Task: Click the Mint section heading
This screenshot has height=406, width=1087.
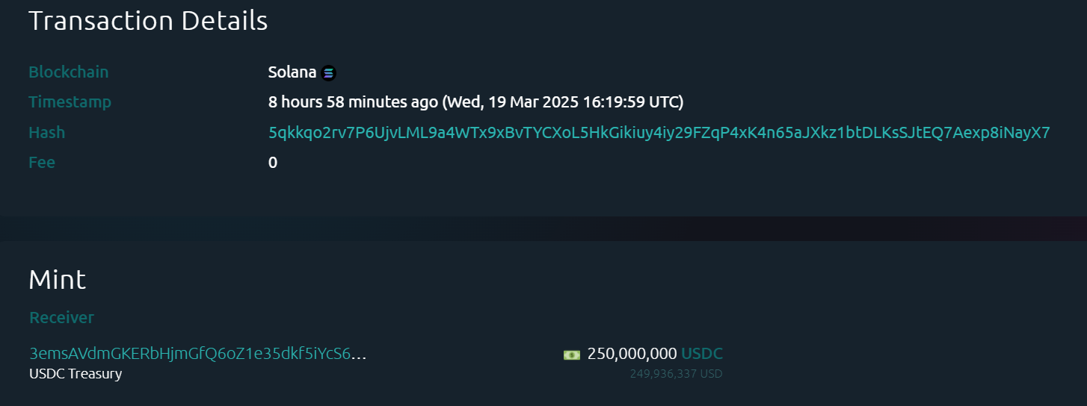Action: tap(57, 280)
